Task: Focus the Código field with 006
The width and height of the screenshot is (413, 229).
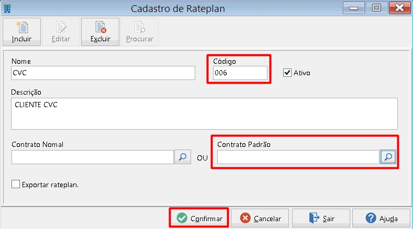Action: click(x=240, y=73)
